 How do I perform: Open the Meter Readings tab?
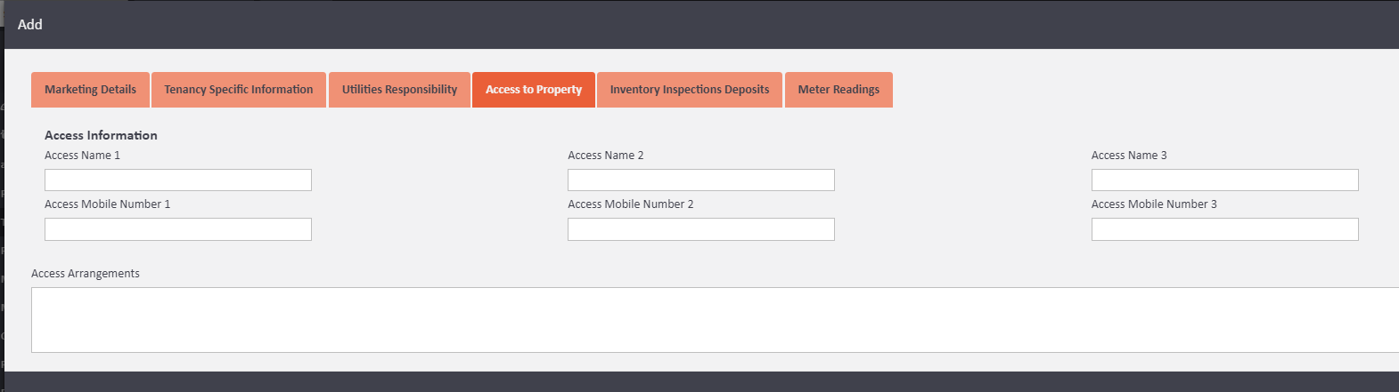(839, 90)
